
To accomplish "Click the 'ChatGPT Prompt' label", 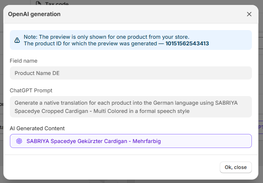I will pos(31,91).
